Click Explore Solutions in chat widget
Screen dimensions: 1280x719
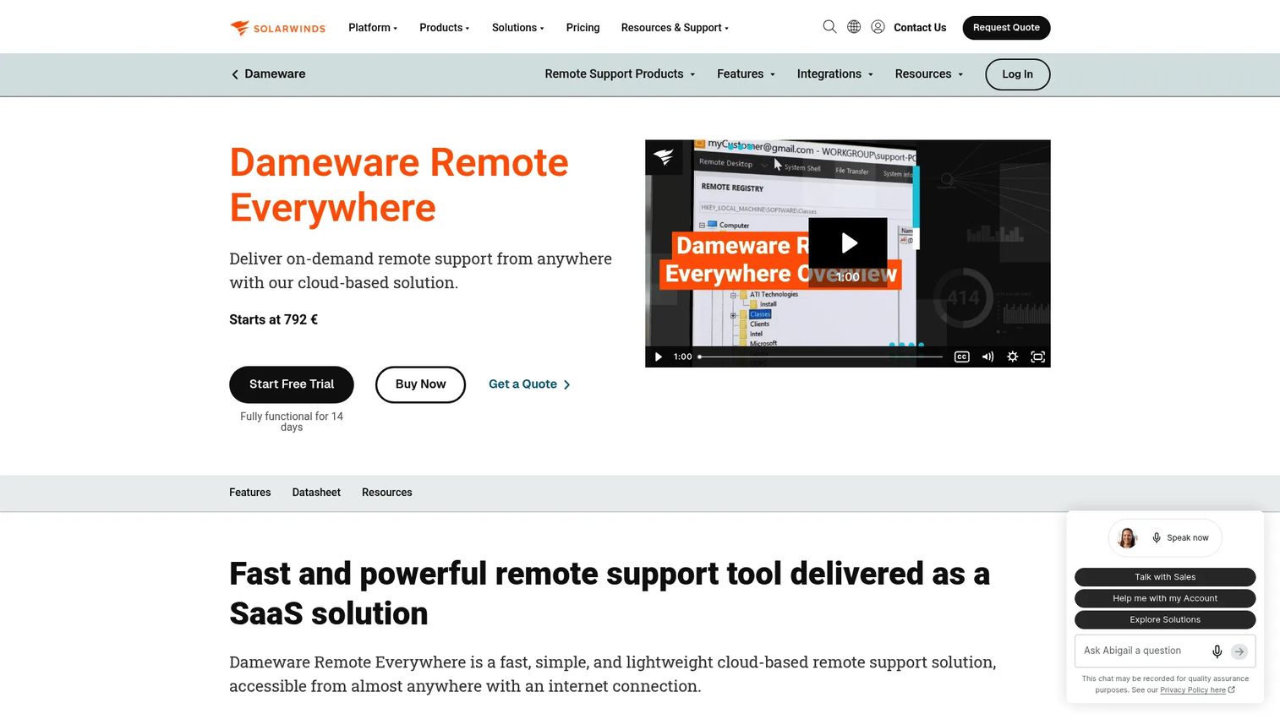[x=1165, y=619]
